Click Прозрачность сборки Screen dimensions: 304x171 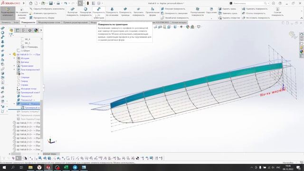42,18
